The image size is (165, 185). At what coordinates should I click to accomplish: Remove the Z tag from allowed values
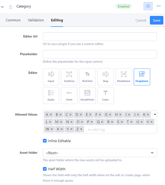pos(81,129)
